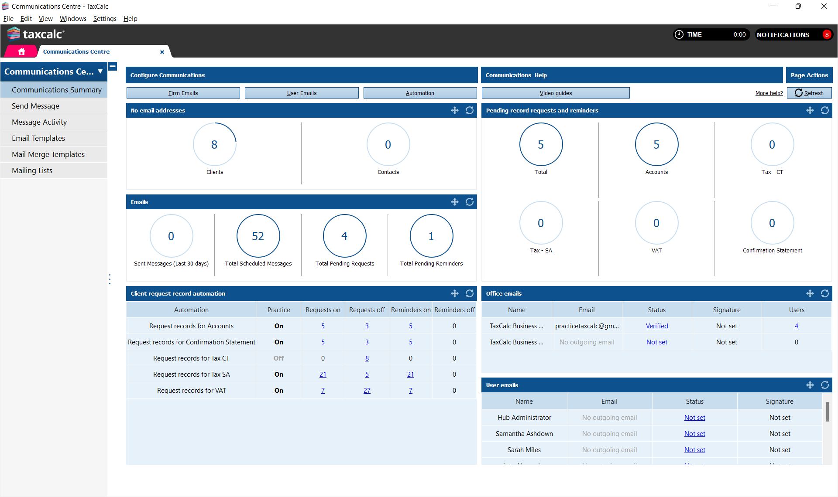The image size is (838, 497).
Task: Click the Firm Emails button
Action: [183, 93]
